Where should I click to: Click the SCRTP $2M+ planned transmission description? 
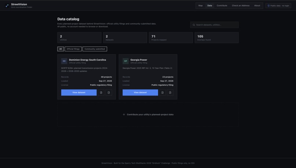(84, 70)
